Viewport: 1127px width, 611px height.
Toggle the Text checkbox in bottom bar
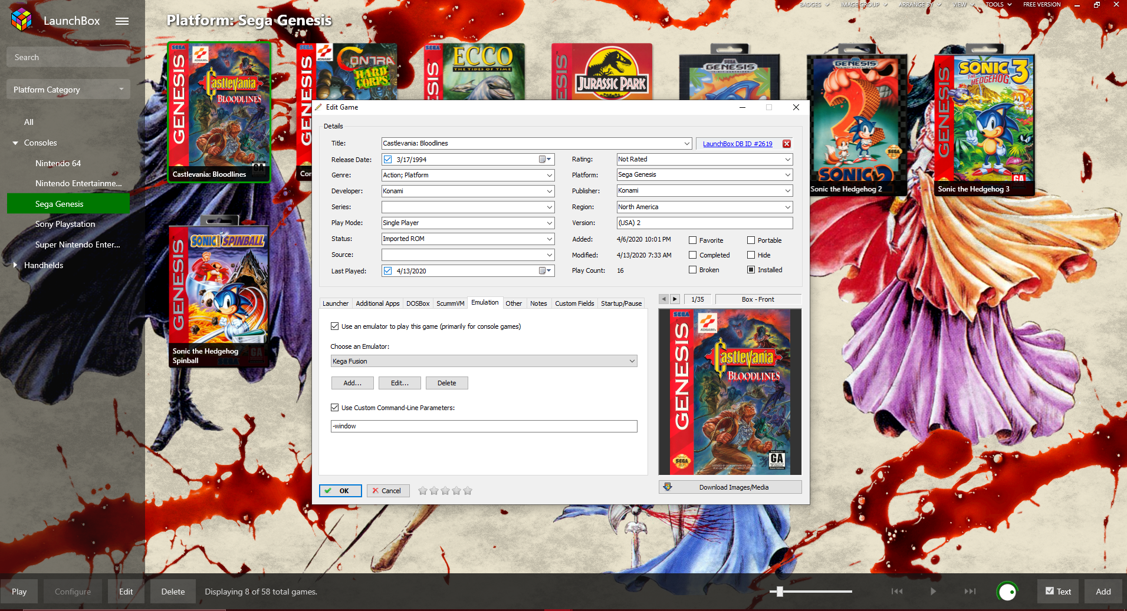[x=1050, y=591]
